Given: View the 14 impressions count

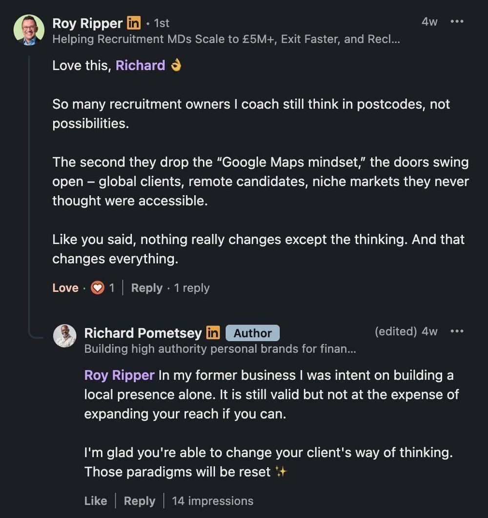Looking at the screenshot, I should coord(213,501).
